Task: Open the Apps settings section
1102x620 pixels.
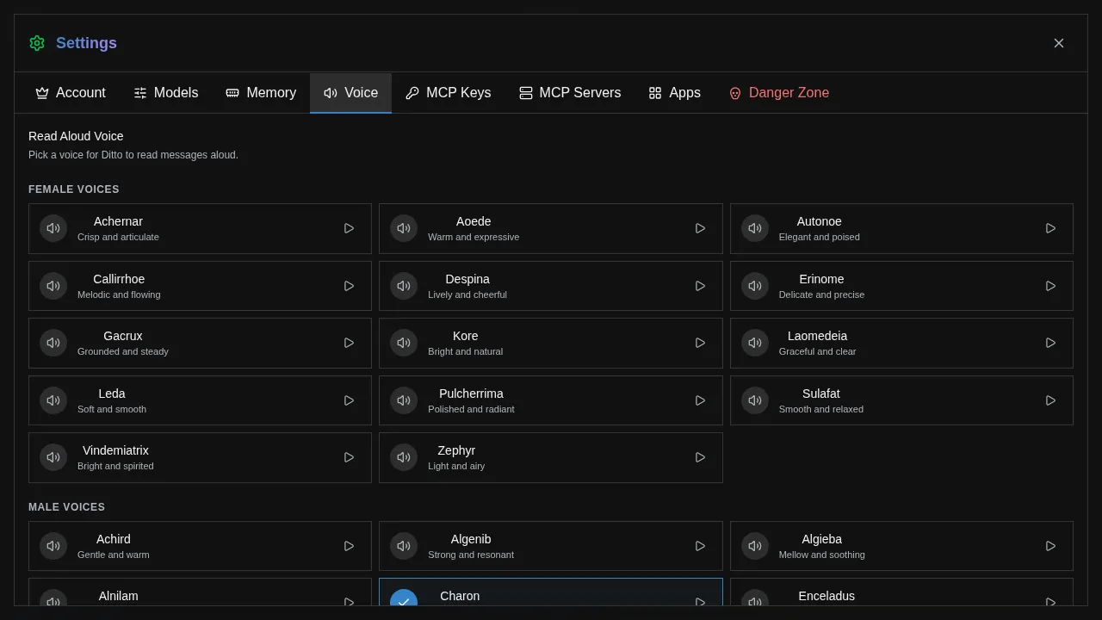Action: (674, 93)
